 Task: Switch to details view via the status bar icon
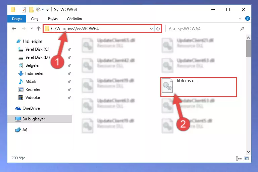pos(239,158)
